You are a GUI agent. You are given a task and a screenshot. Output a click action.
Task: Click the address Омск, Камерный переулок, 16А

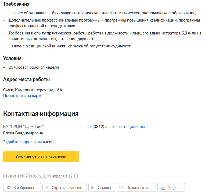click(x=33, y=90)
